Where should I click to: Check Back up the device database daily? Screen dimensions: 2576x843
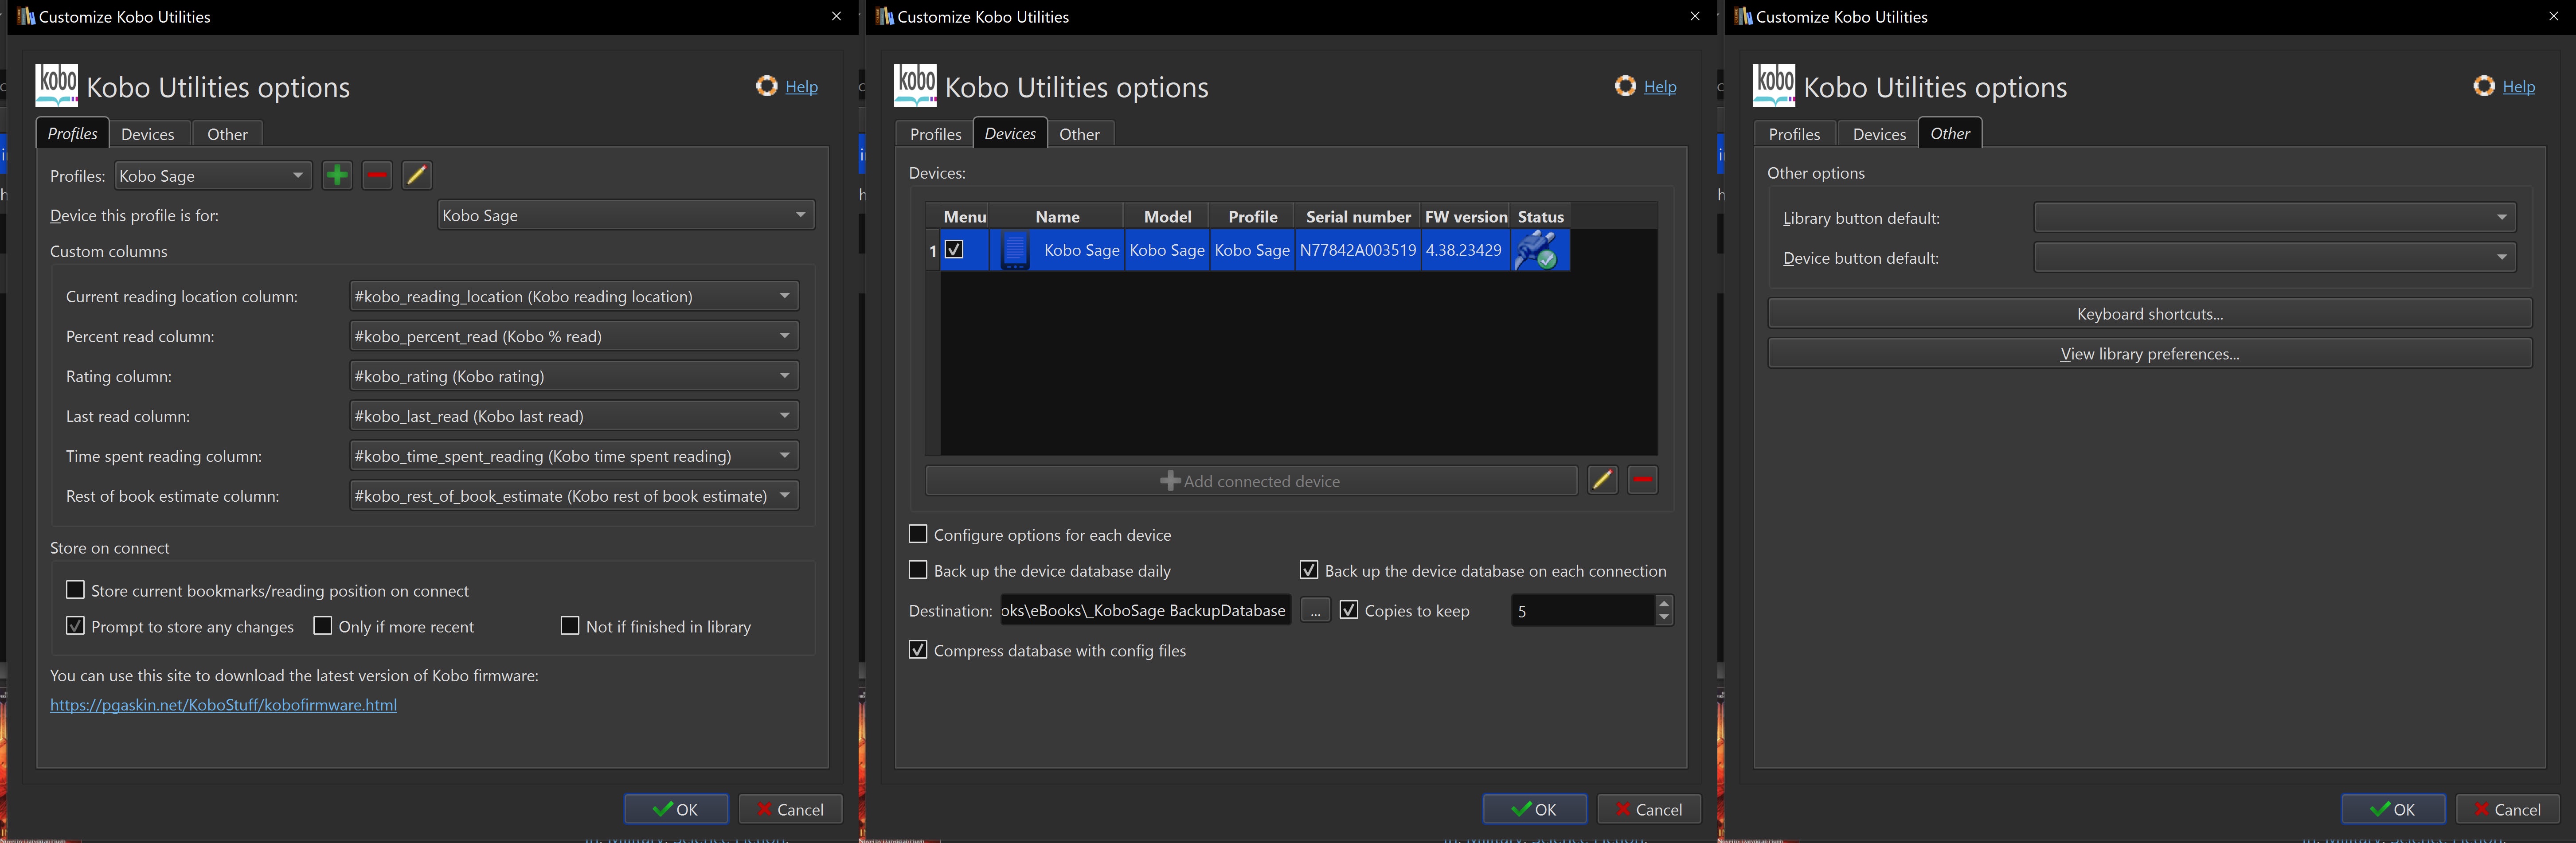pyautogui.click(x=918, y=570)
